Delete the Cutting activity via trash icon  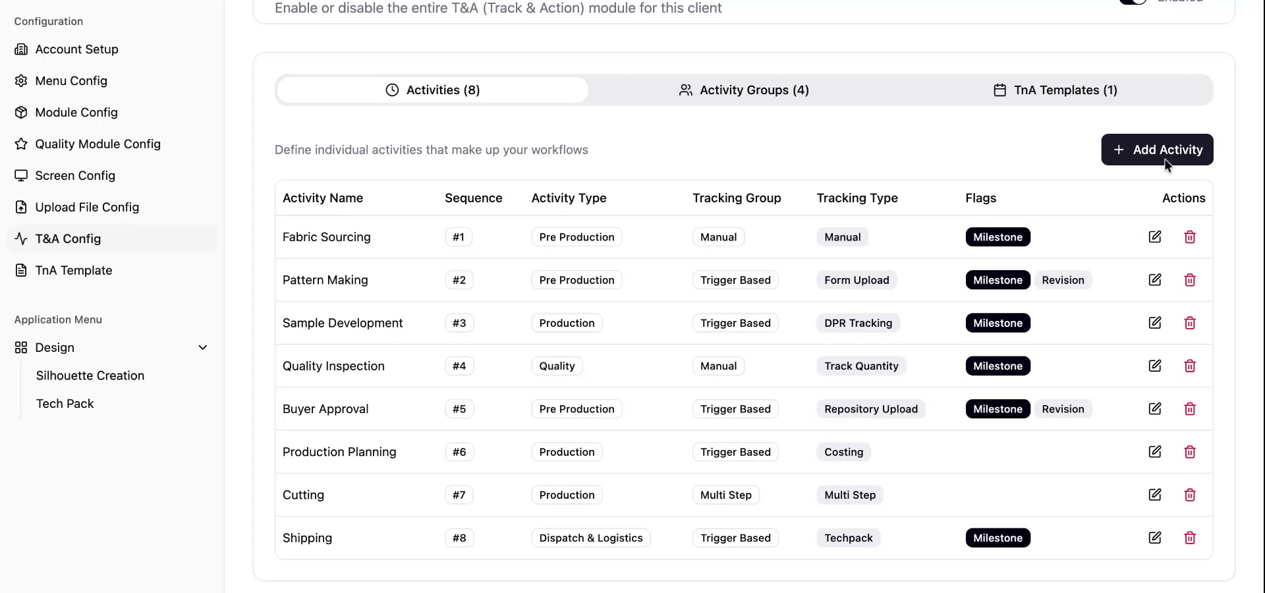coord(1190,495)
